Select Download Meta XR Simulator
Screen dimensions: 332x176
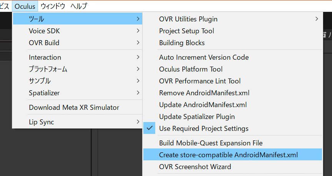coord(74,108)
